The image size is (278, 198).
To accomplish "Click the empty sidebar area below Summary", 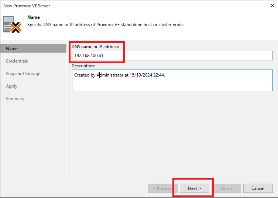I will [x=34, y=139].
